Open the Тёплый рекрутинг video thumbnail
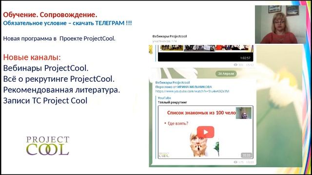 206,132
